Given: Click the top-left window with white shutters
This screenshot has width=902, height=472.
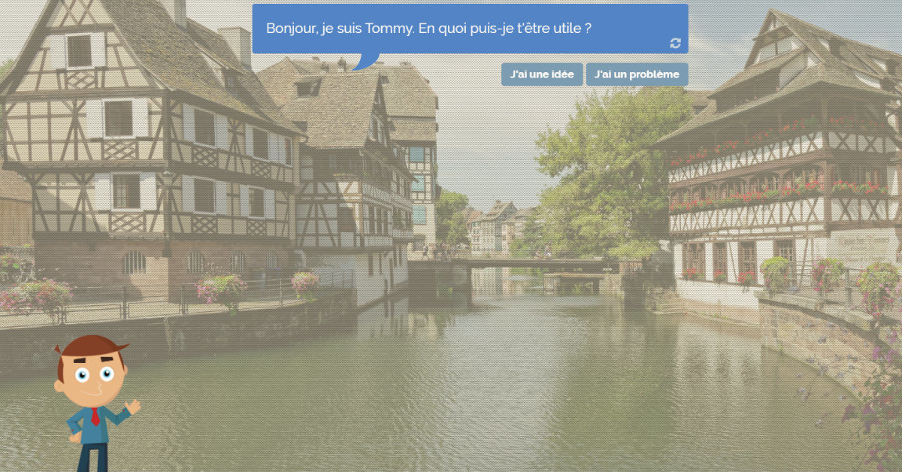Looking at the screenshot, I should [x=78, y=51].
